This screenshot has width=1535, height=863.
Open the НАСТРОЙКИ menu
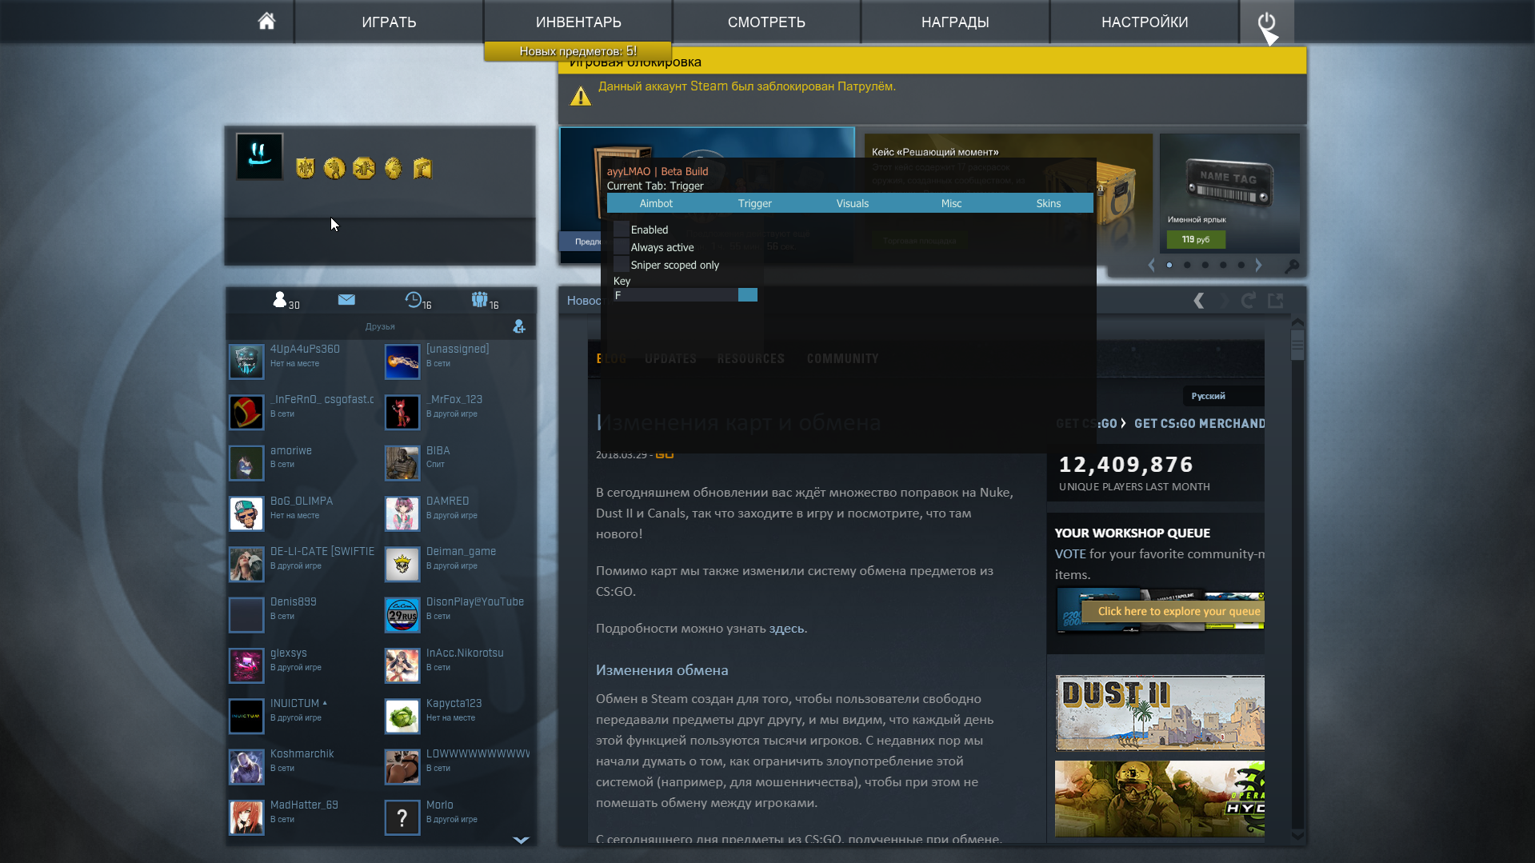tap(1144, 22)
